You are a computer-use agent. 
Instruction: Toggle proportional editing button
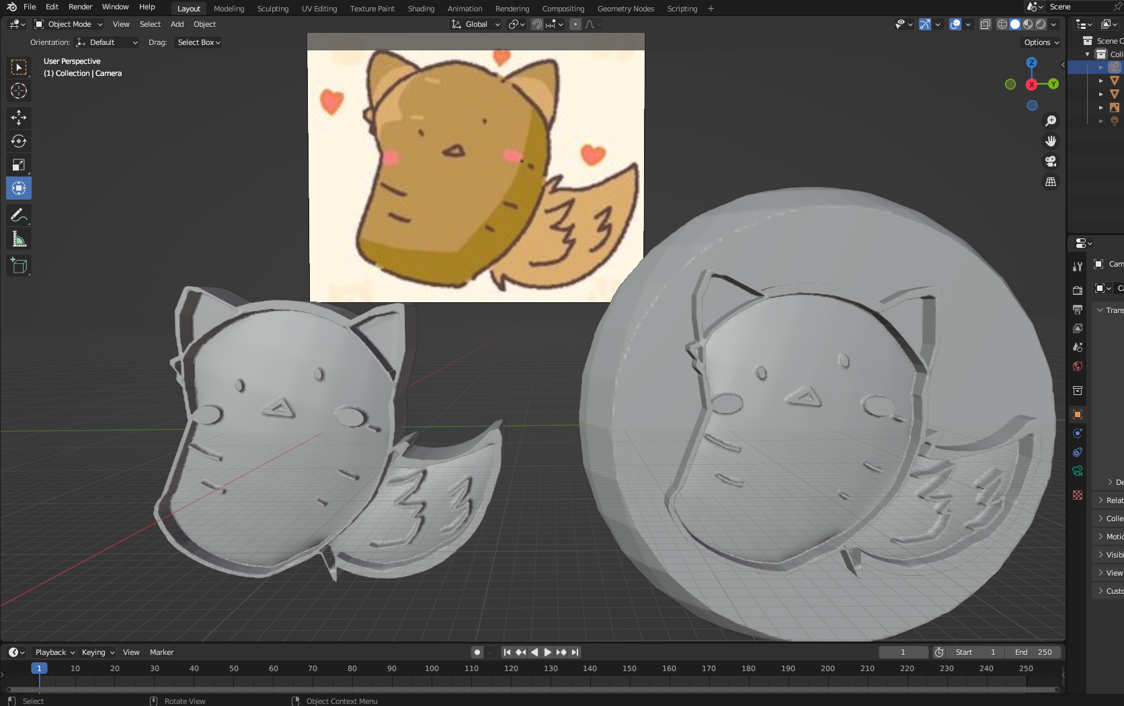(575, 24)
